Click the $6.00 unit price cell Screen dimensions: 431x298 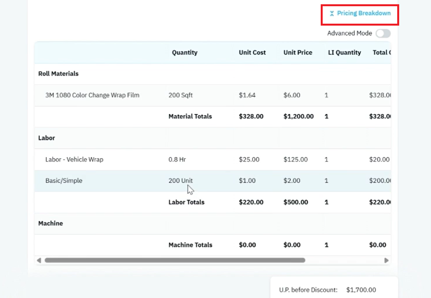click(x=292, y=95)
